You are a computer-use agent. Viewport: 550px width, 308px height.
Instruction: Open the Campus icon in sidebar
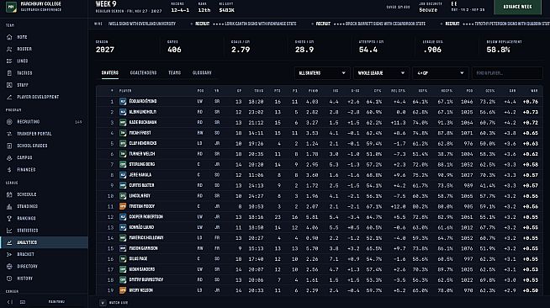pyautogui.click(x=9, y=158)
